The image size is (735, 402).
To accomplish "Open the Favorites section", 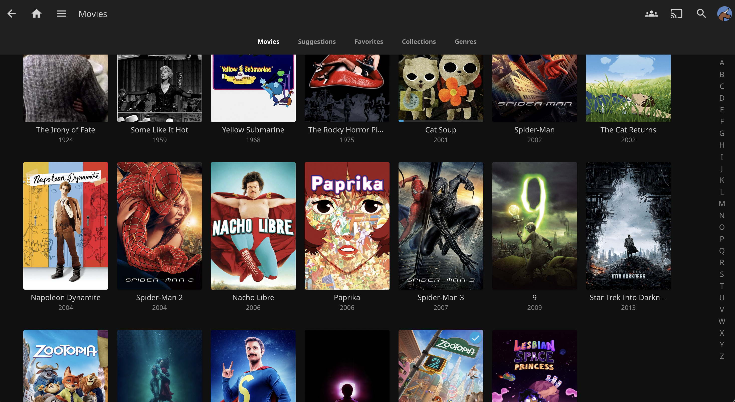I will 369,41.
